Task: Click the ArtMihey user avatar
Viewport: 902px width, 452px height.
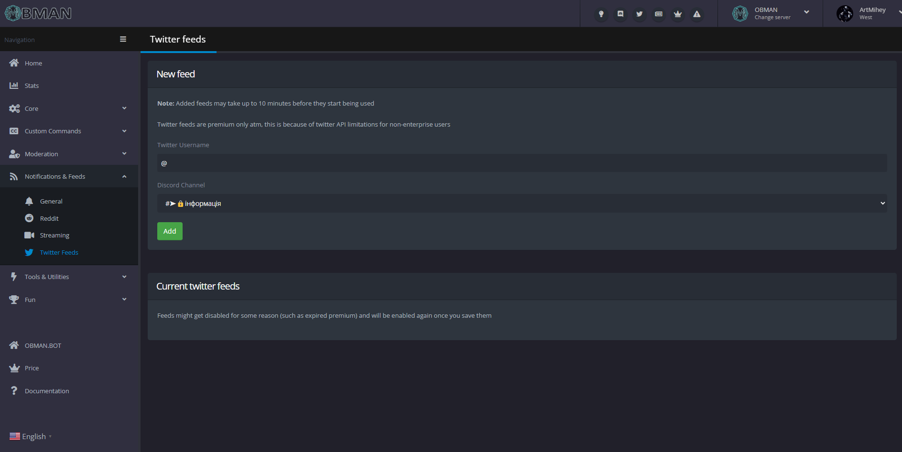Action: [845, 13]
